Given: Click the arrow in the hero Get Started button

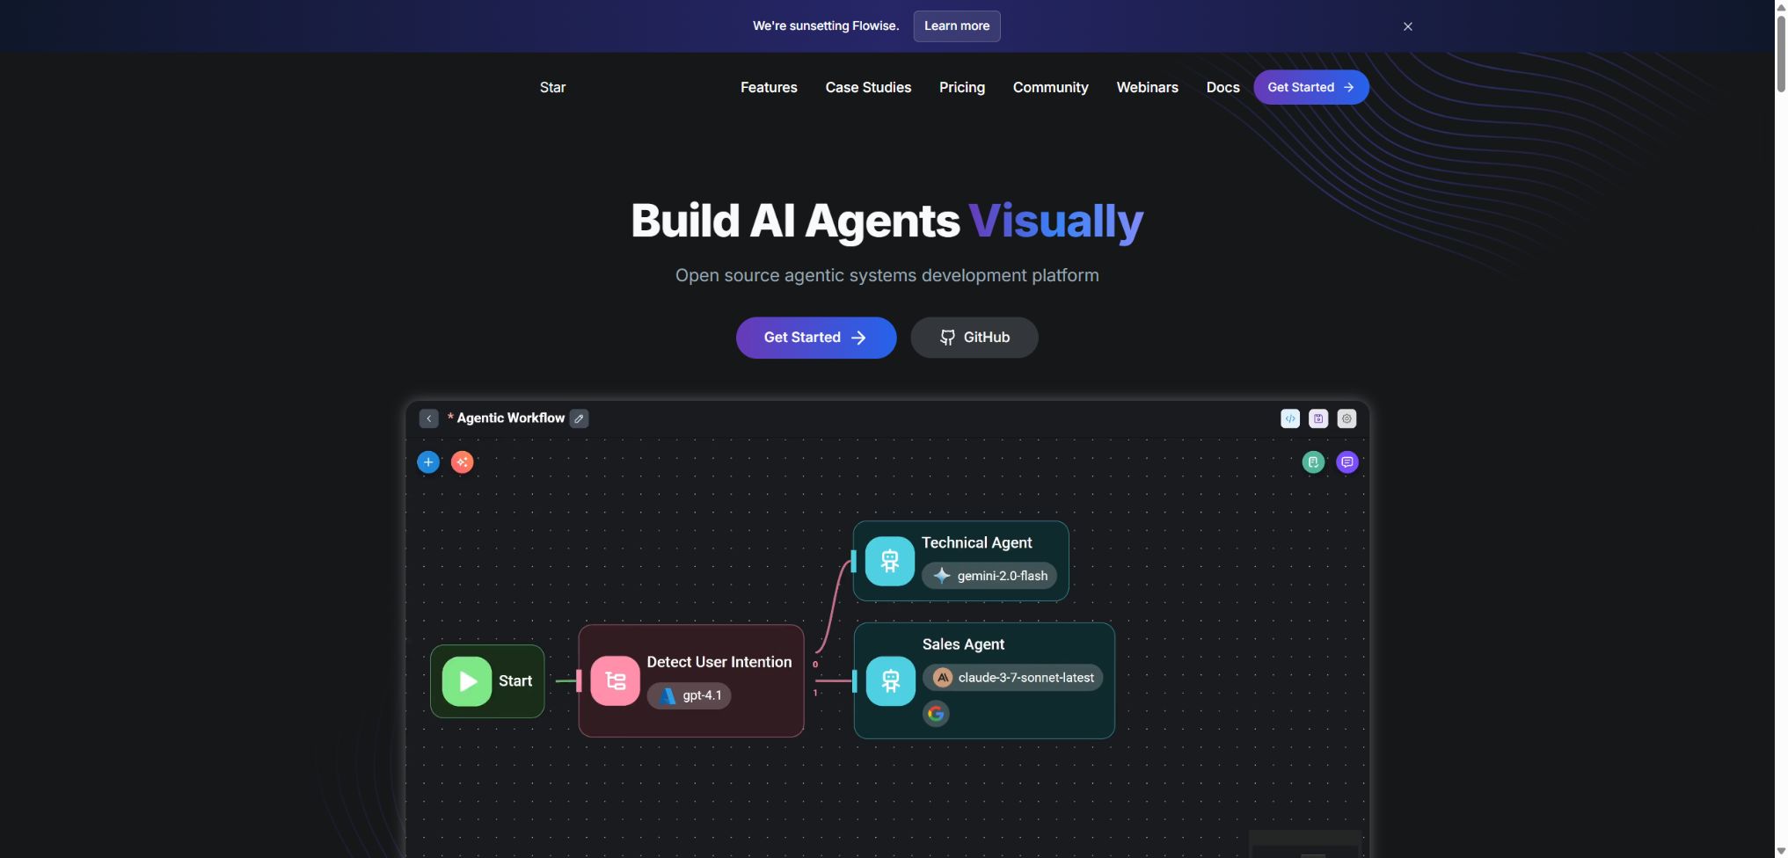Looking at the screenshot, I should click(858, 338).
